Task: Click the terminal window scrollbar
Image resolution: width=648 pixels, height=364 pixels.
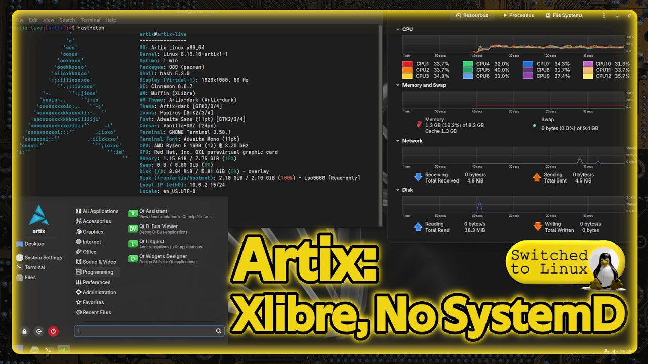Action: pyautogui.click(x=380, y=126)
